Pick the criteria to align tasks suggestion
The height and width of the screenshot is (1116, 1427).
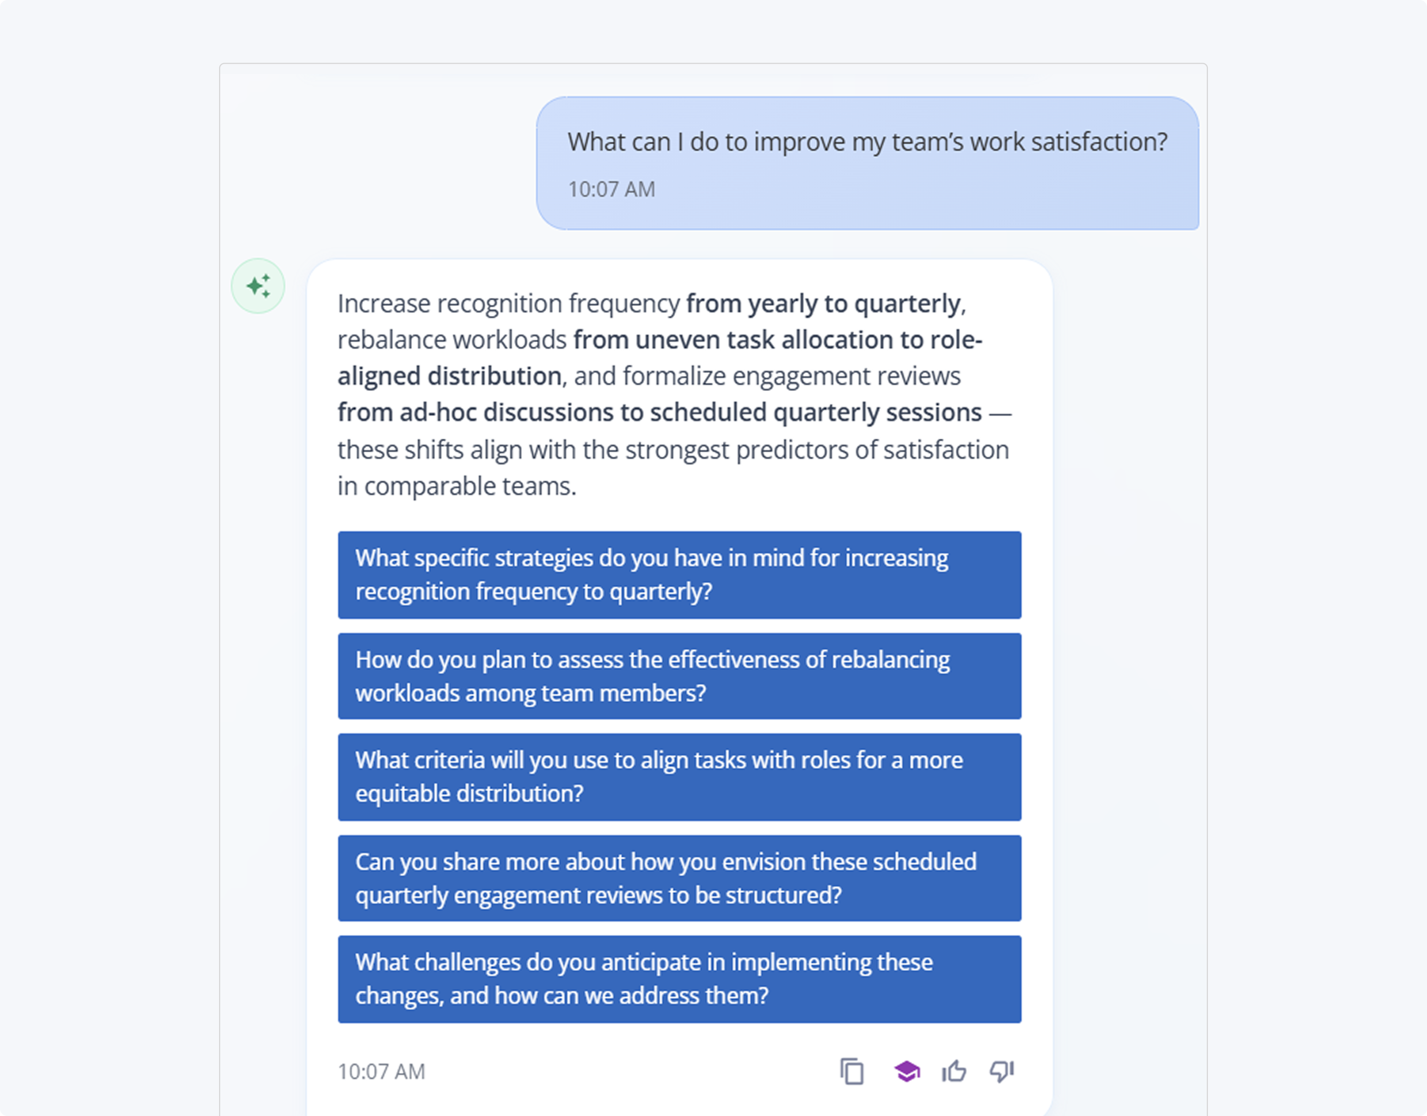pyautogui.click(x=679, y=777)
